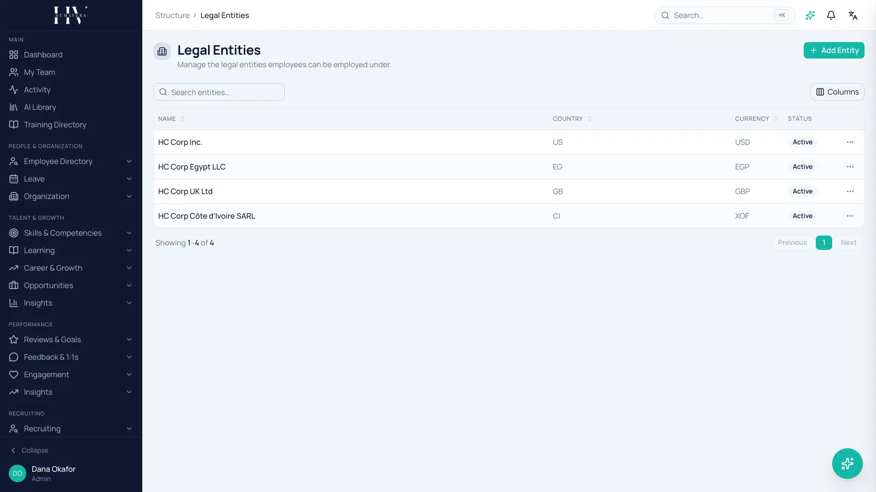Sort table by Currency column
Viewport: 876px width, 492px height.
pos(756,119)
